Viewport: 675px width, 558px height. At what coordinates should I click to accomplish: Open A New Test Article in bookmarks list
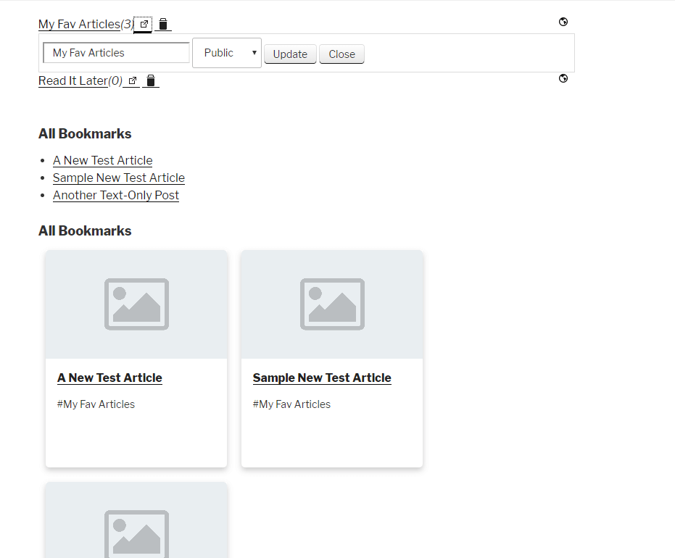click(x=102, y=160)
